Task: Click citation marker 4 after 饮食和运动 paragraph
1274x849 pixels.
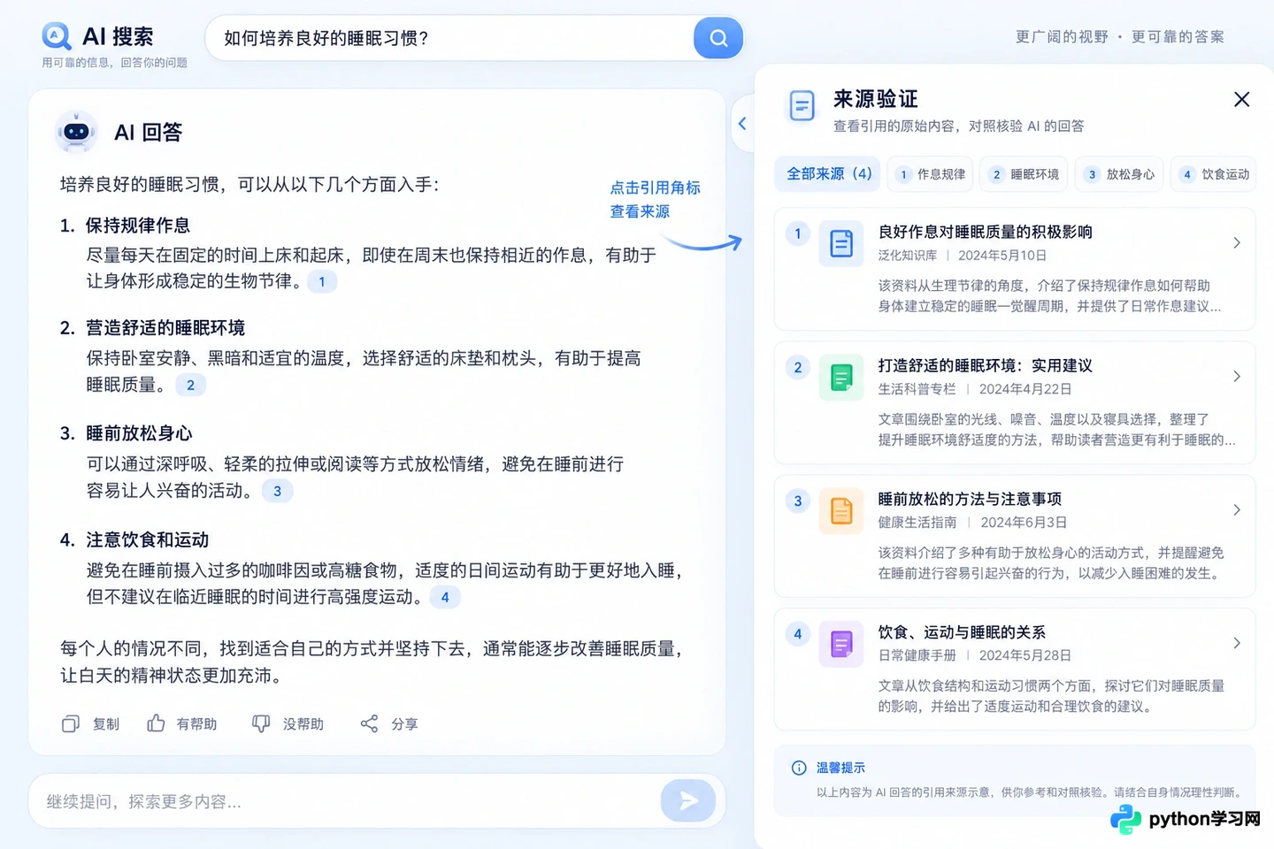Action: pyautogui.click(x=445, y=597)
